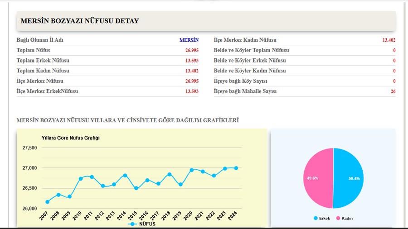The height and width of the screenshot is (229, 408).
Task: Click the 2010 data point on line chart
Action: [x=81, y=179]
